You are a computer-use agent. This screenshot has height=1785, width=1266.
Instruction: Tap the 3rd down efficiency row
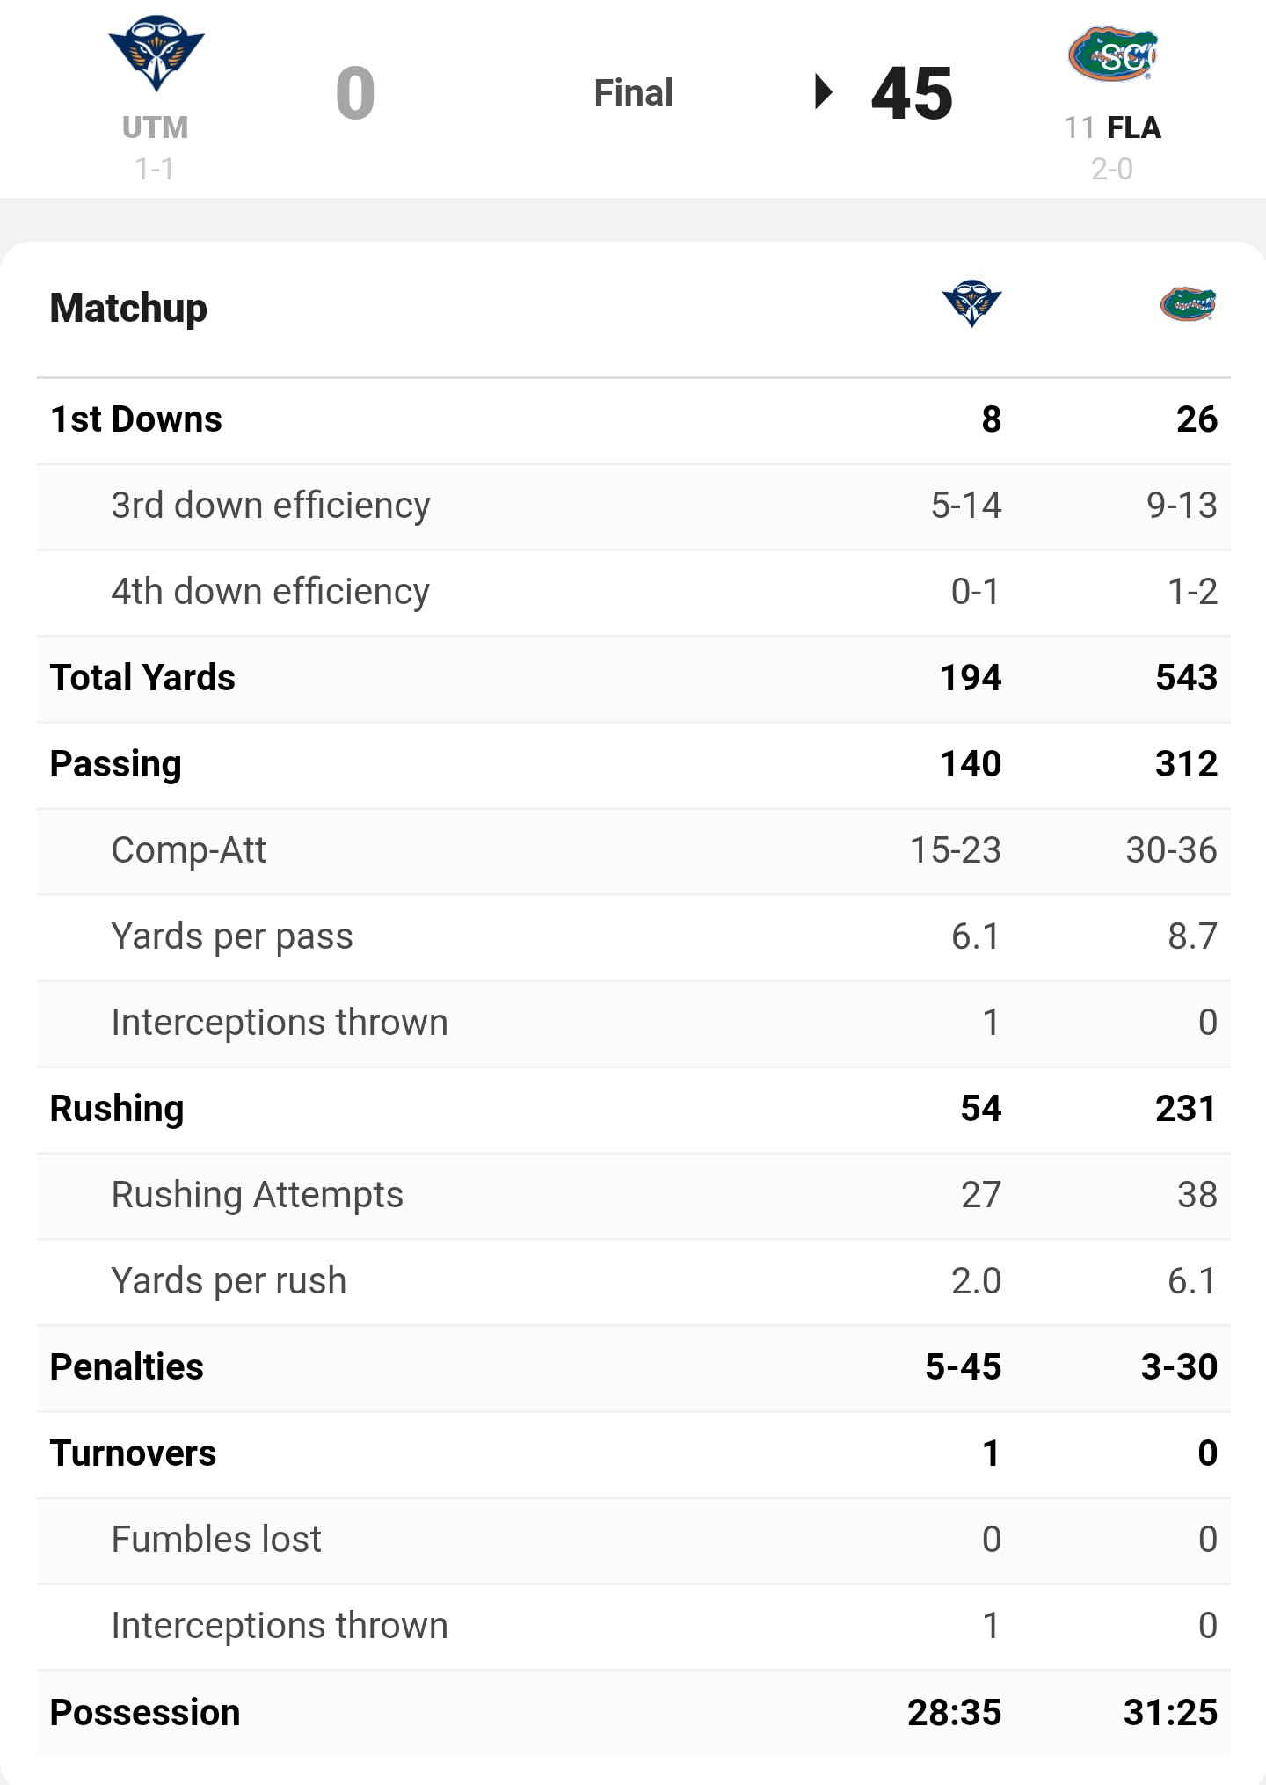pyautogui.click(x=633, y=506)
